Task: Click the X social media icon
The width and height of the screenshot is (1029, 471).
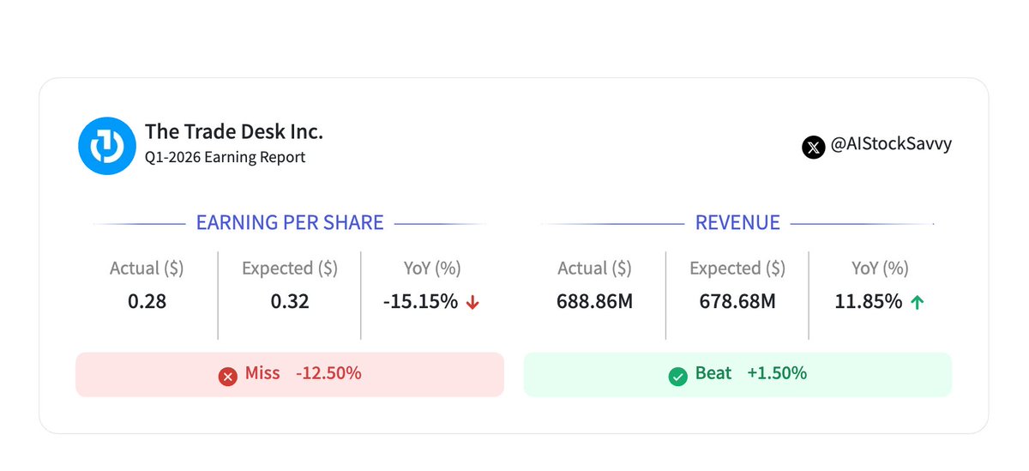Action: (x=814, y=147)
